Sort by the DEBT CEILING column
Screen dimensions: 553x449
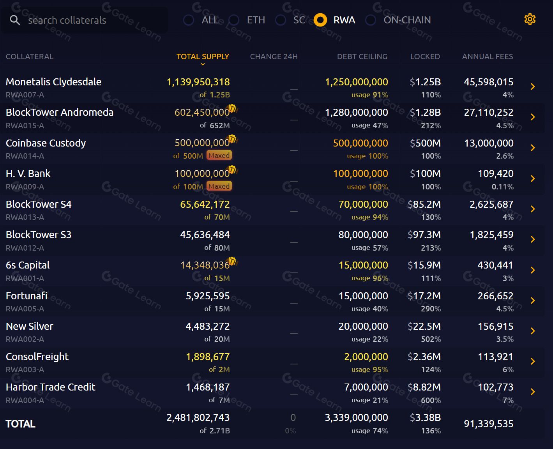click(x=362, y=57)
